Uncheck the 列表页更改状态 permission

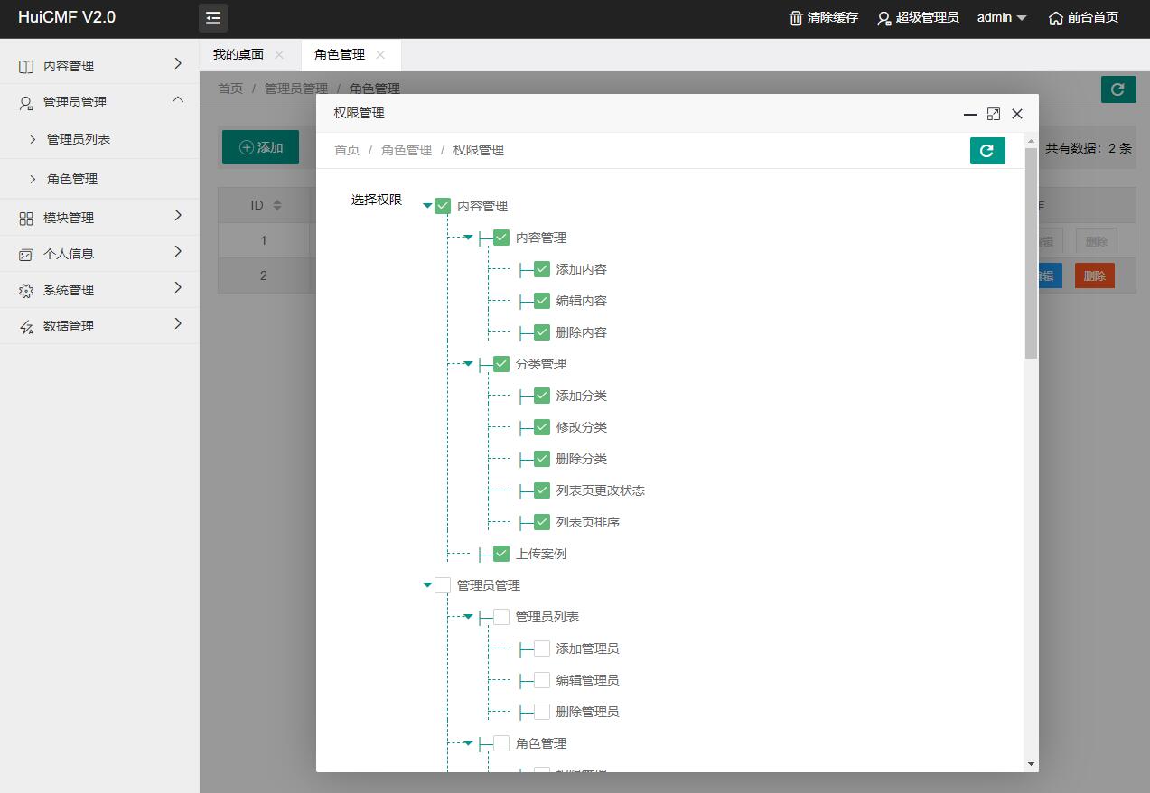click(x=542, y=490)
